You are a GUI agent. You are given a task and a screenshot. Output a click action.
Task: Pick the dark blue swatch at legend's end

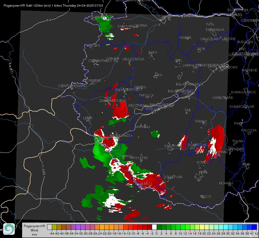point(255,227)
